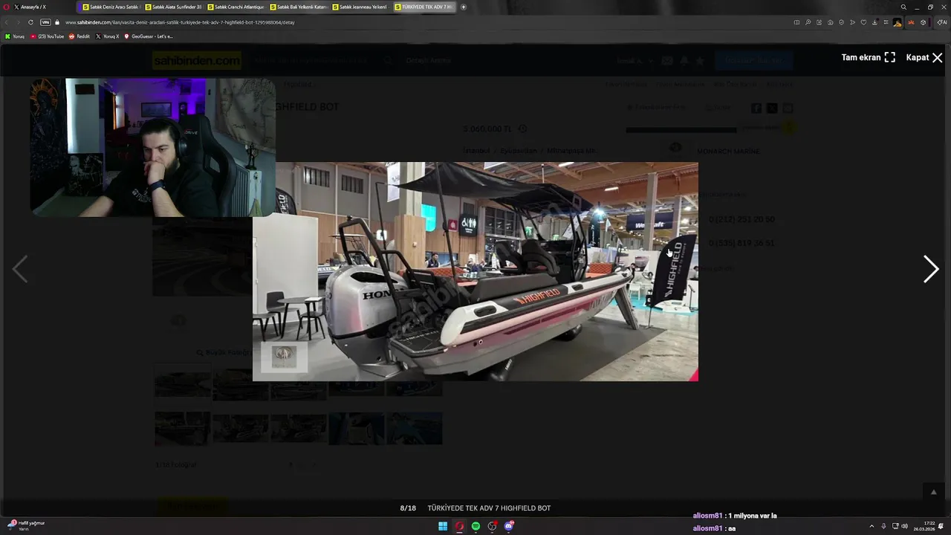
Task: Take a snapshot with camera icon
Action: point(830,22)
